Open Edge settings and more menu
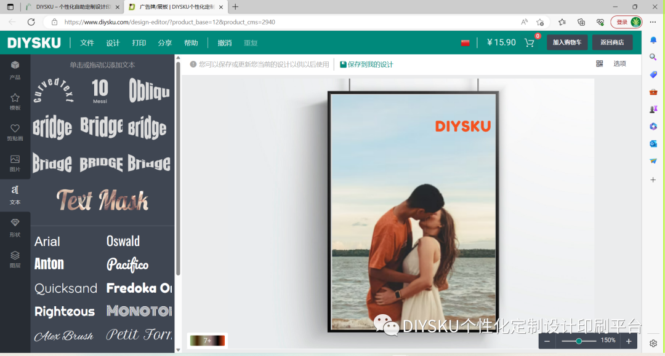 pyautogui.click(x=653, y=22)
